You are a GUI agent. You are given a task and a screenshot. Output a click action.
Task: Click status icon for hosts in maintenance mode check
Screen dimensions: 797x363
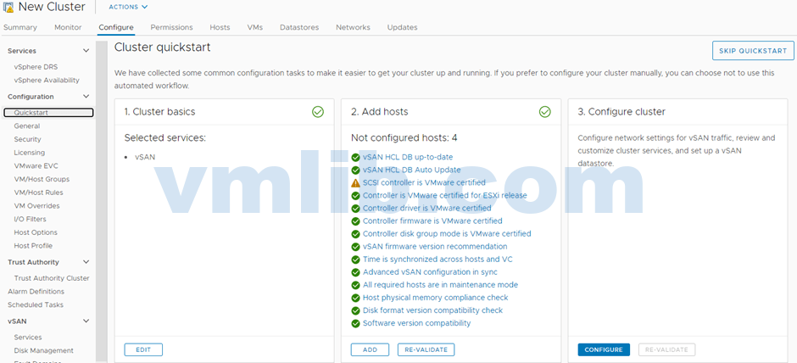(x=355, y=285)
